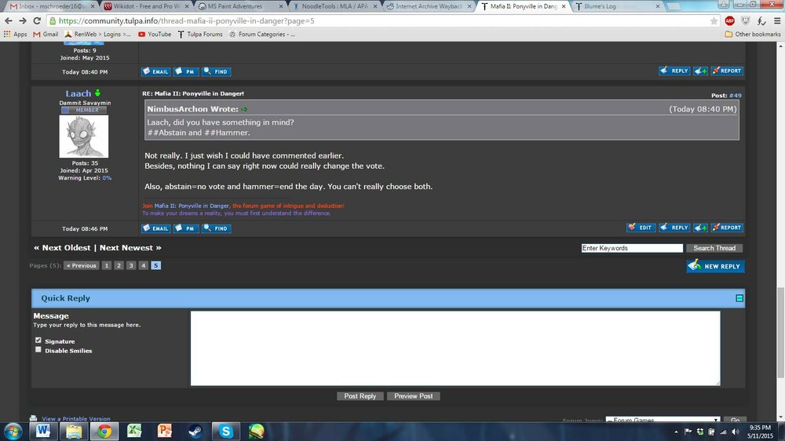Click PM button on Laach's 08:46 PM post
The height and width of the screenshot is (441, 785).
pos(186,228)
